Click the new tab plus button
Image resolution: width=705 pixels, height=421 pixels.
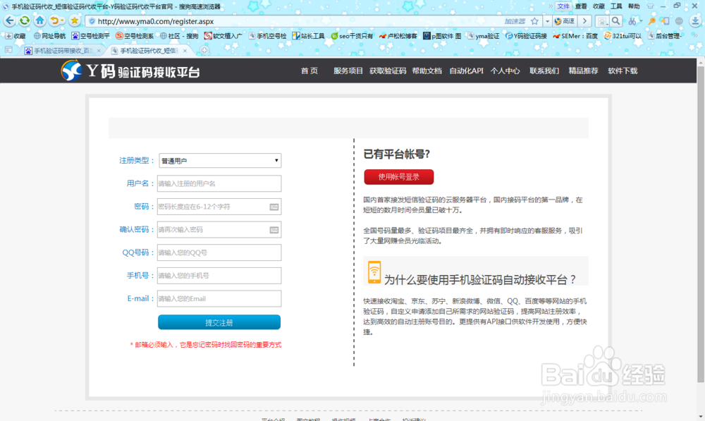point(204,50)
